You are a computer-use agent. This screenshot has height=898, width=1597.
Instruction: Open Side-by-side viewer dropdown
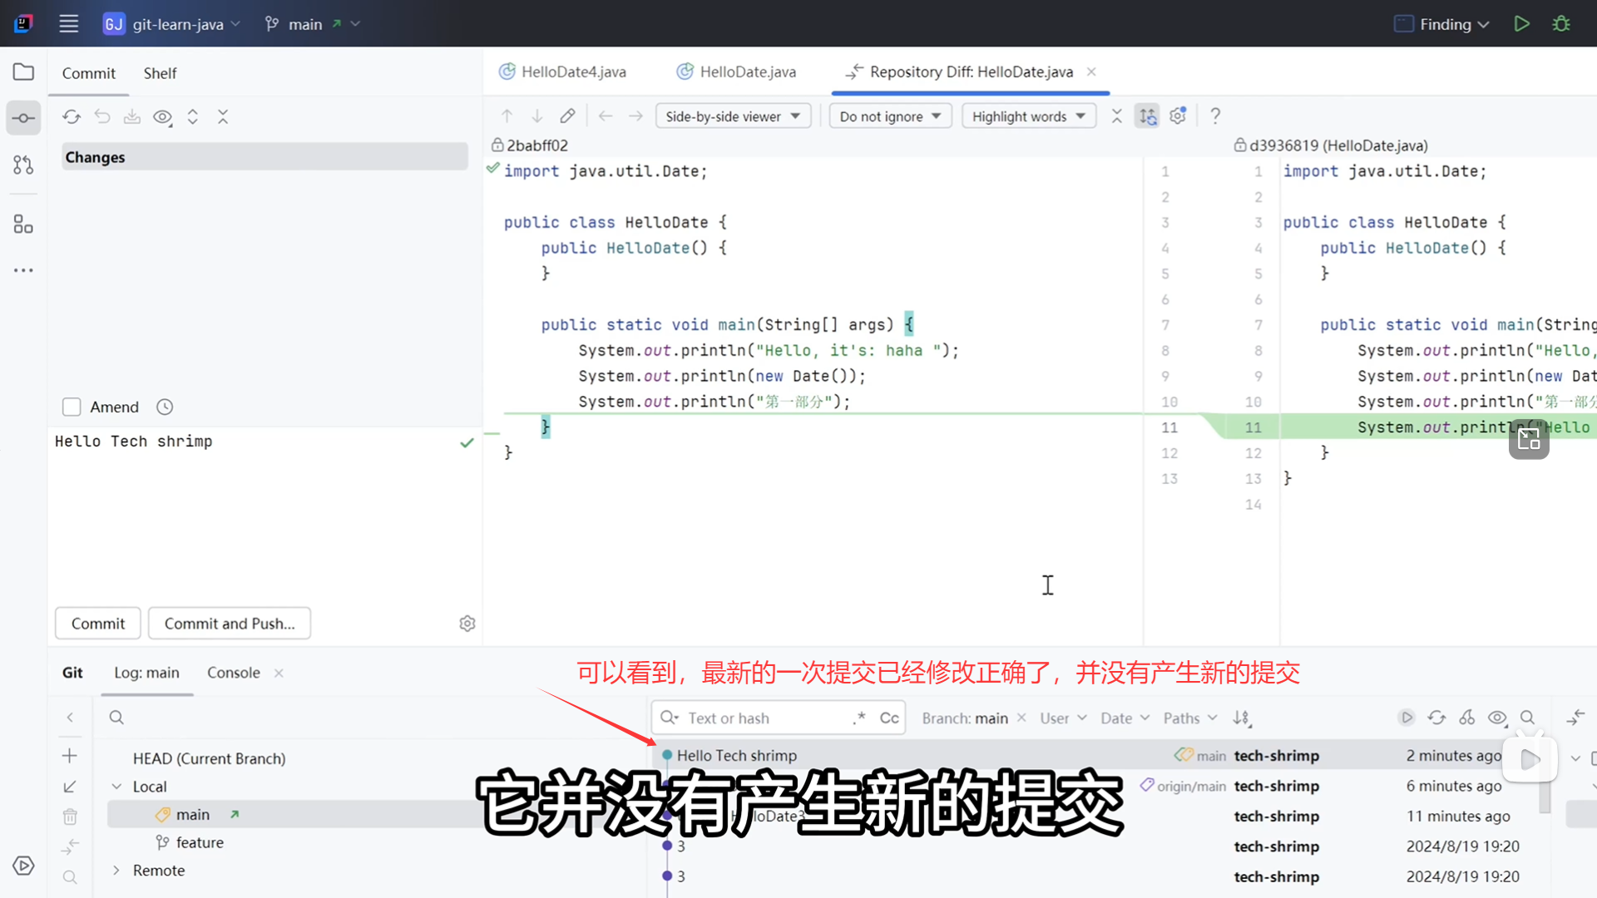pos(732,116)
